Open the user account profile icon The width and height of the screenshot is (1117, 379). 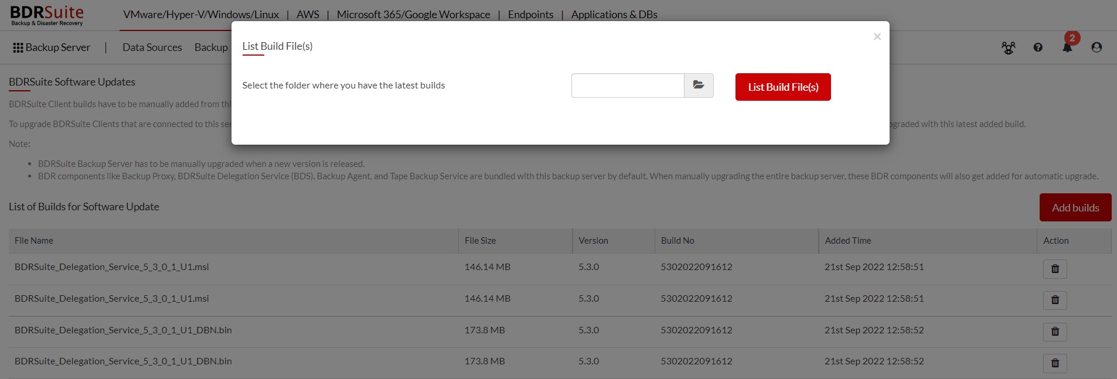pyautogui.click(x=1096, y=47)
